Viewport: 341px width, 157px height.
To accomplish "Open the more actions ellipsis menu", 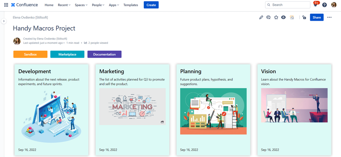I will 329,17.
